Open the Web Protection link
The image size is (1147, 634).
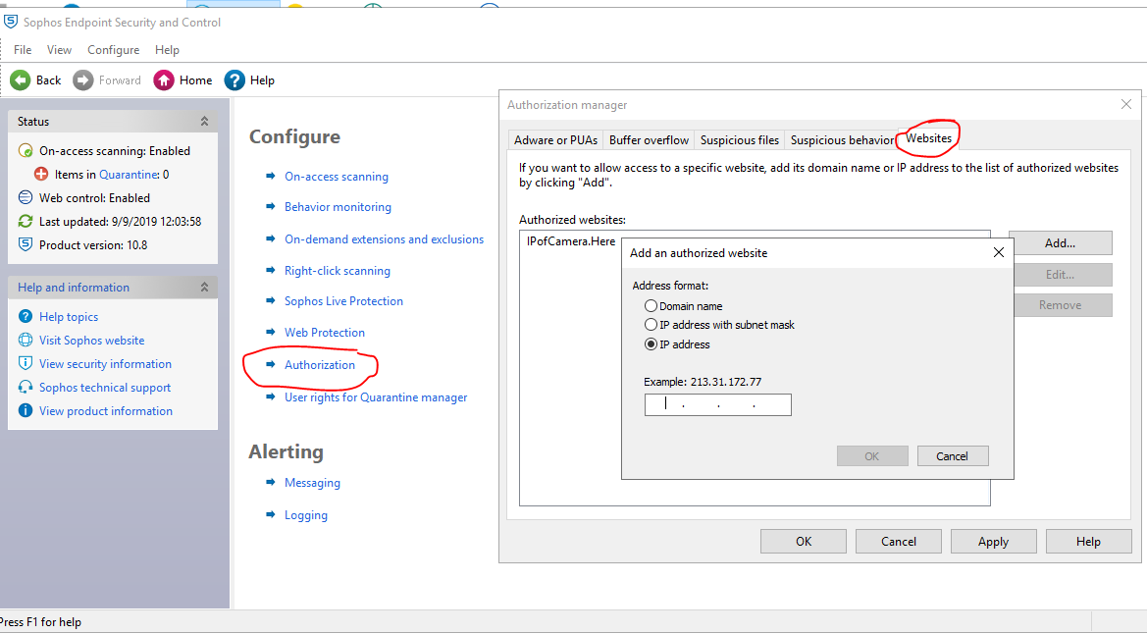click(325, 333)
